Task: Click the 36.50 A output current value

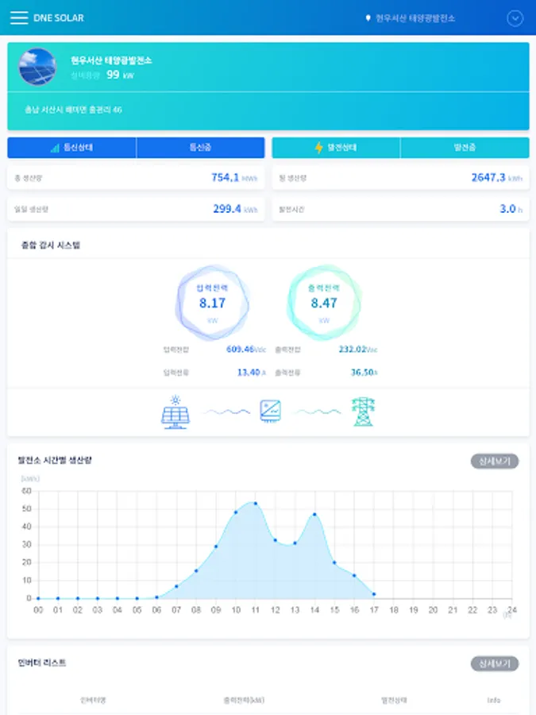Action: [364, 373]
